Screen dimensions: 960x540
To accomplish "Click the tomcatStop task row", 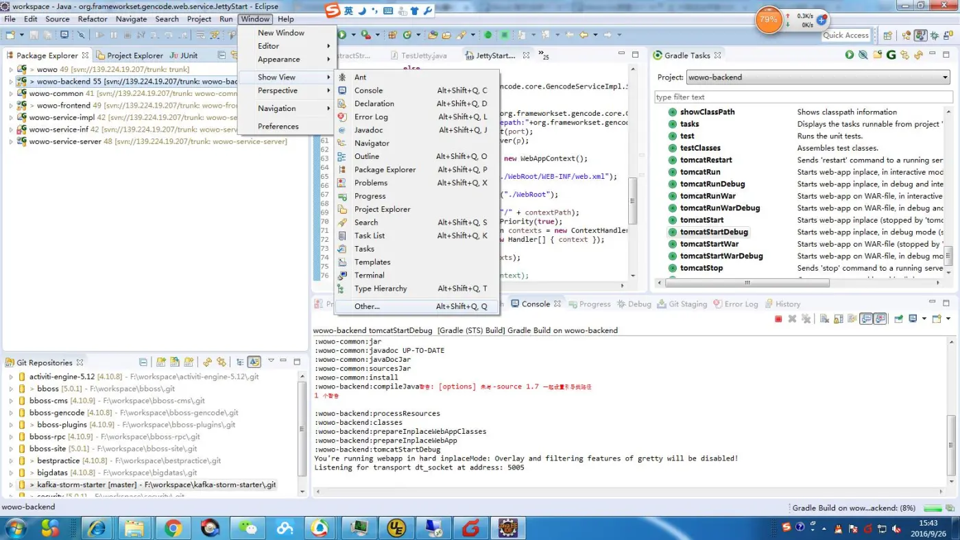I will coord(805,268).
